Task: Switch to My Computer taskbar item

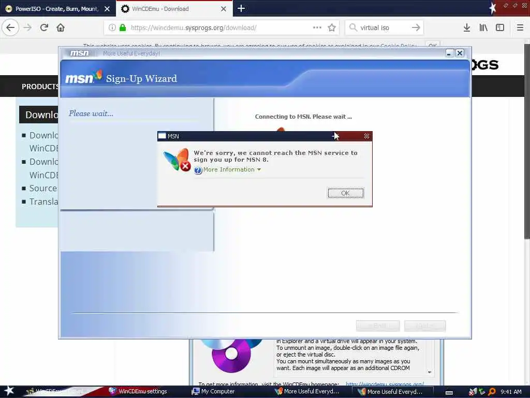Action: pyautogui.click(x=214, y=391)
